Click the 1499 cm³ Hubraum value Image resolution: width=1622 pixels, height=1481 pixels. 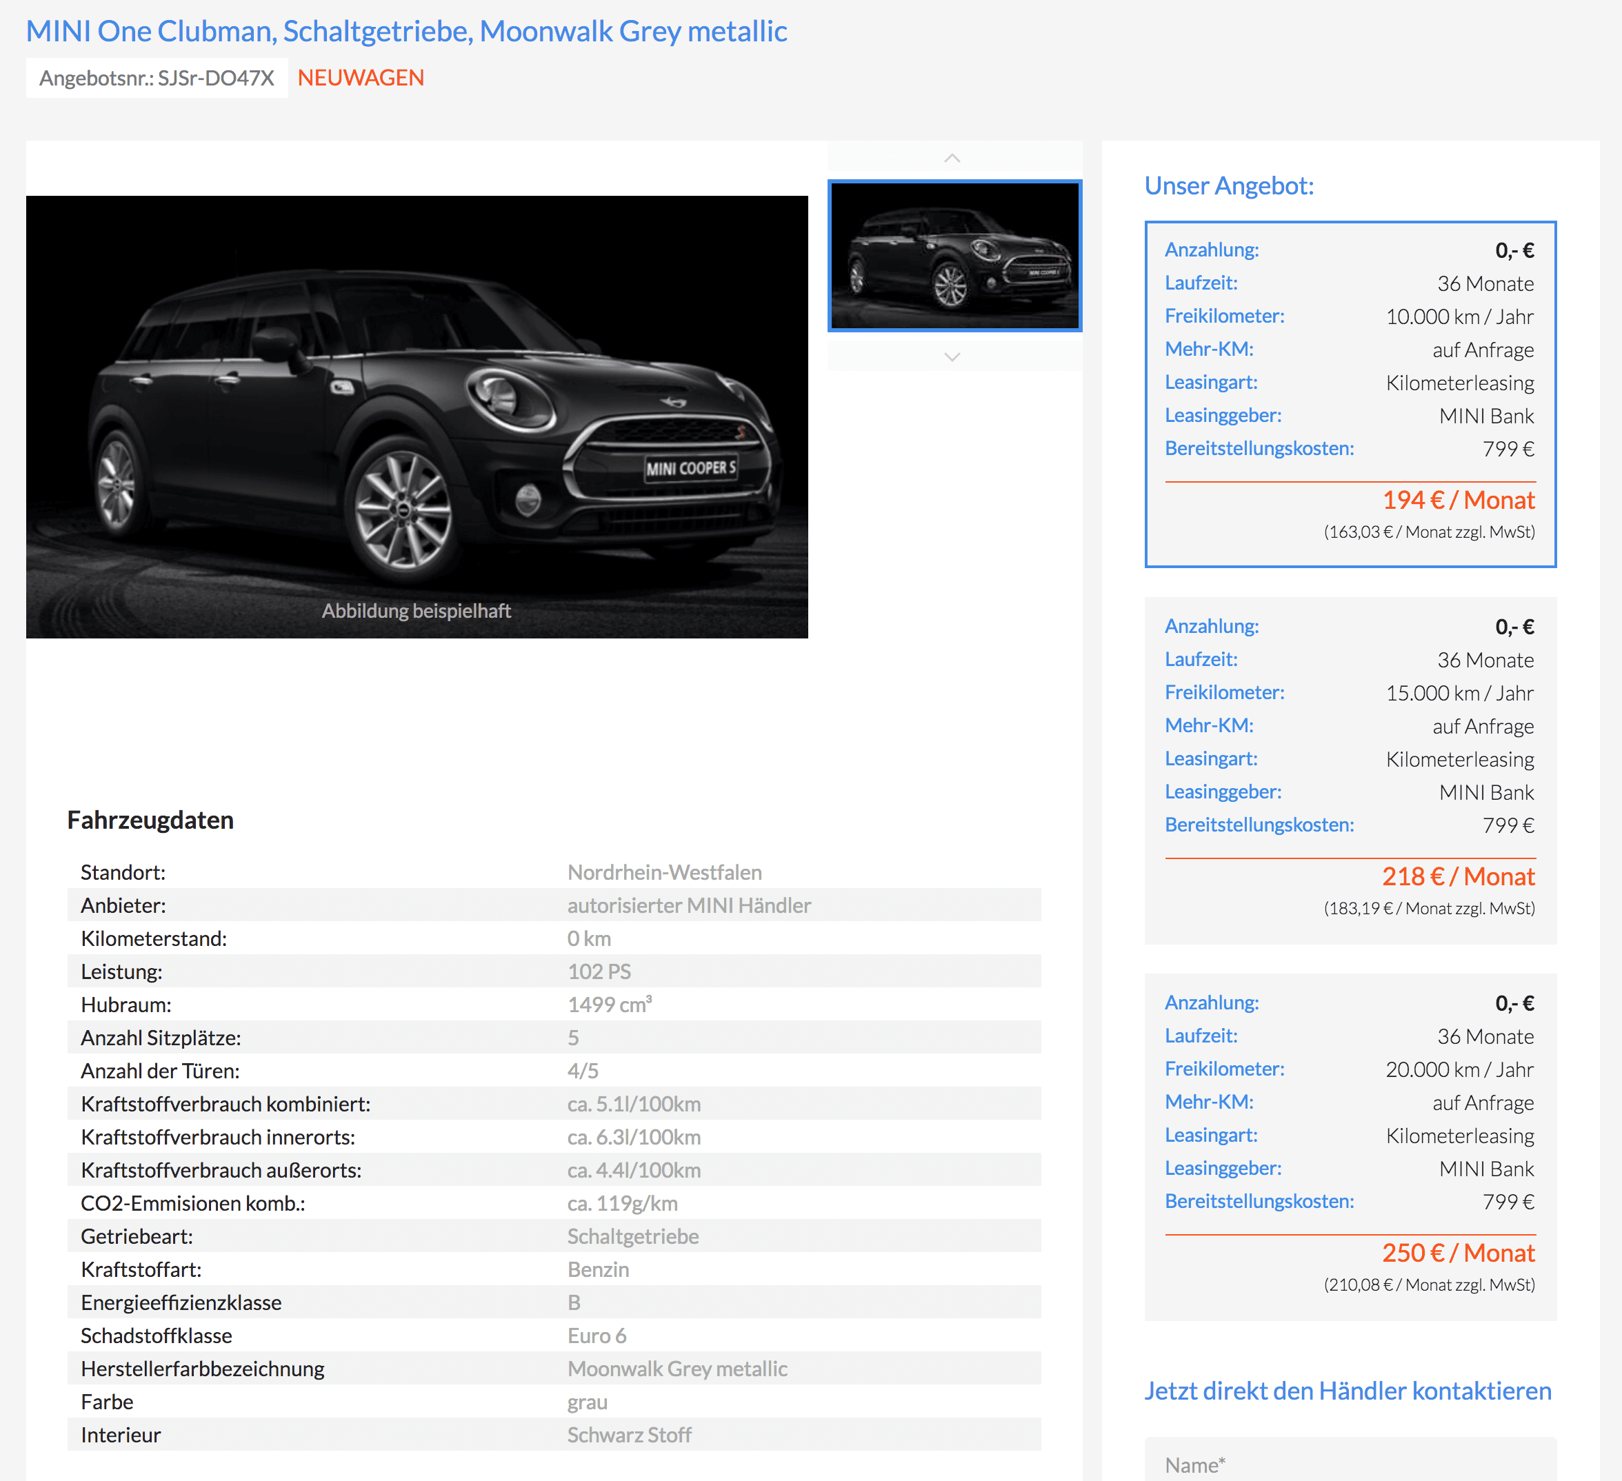click(x=610, y=1004)
